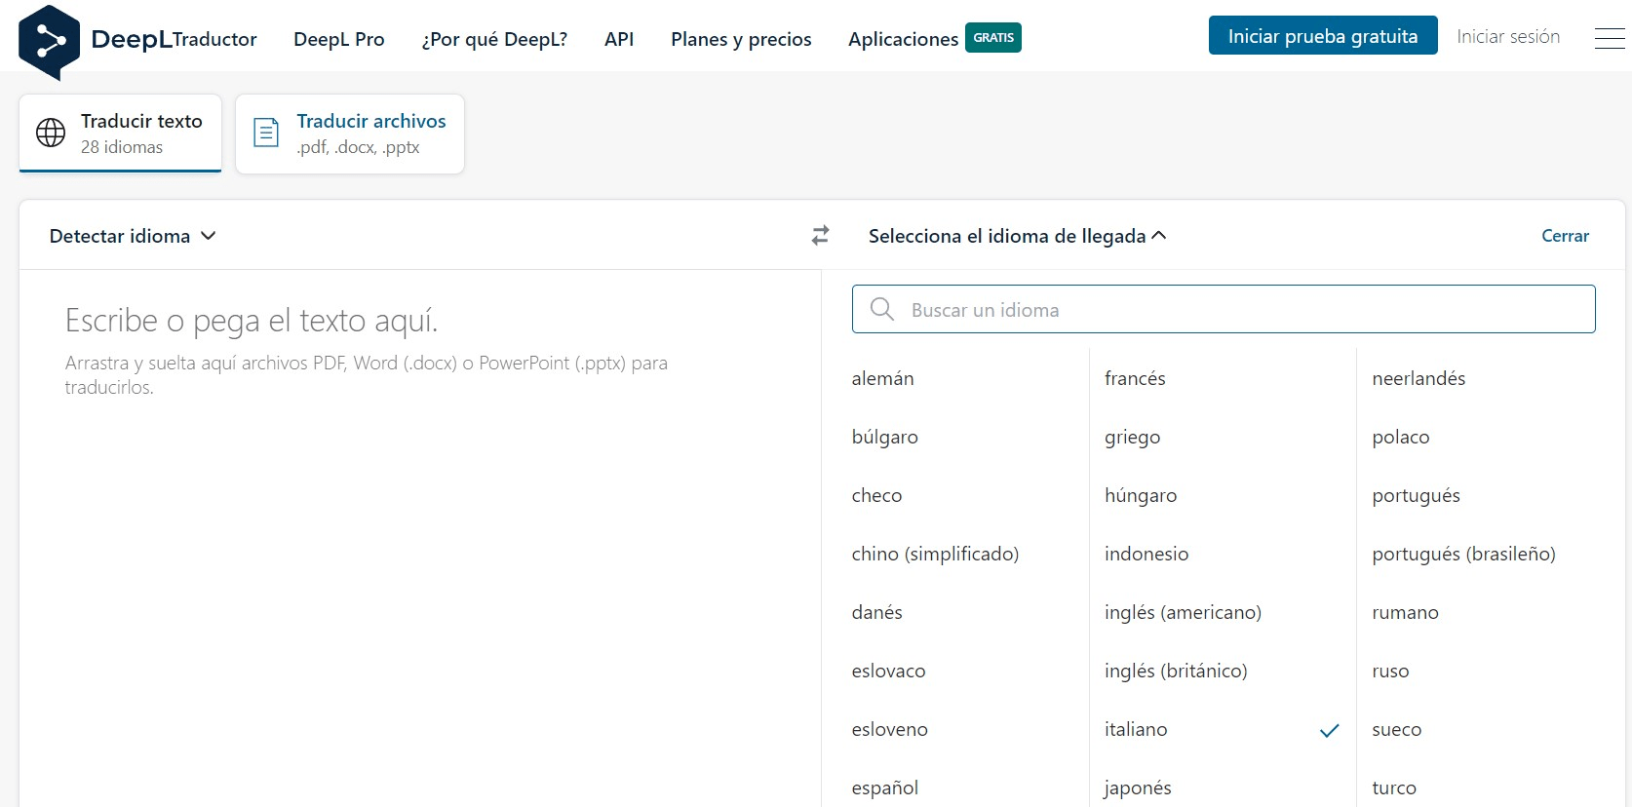The width and height of the screenshot is (1632, 807).
Task: Select polaco as target language
Action: [1400, 437]
